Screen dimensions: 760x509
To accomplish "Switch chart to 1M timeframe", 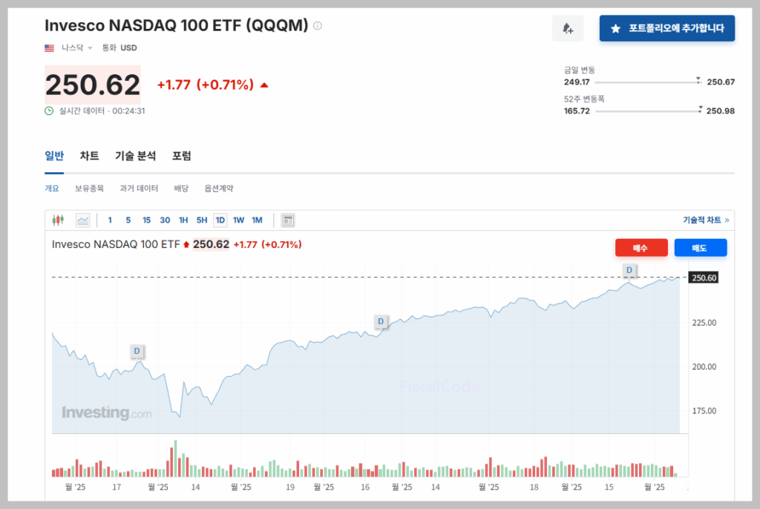I will coord(258,220).
